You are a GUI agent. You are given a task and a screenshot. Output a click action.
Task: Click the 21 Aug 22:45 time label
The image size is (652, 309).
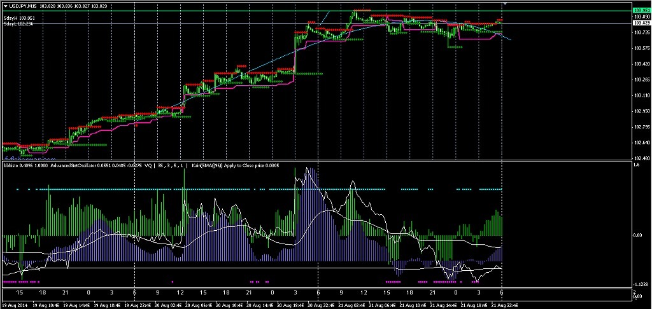point(506,305)
